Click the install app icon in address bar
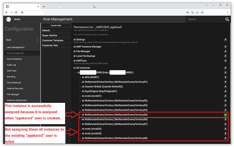The height and width of the screenshot is (147, 234). (192, 13)
